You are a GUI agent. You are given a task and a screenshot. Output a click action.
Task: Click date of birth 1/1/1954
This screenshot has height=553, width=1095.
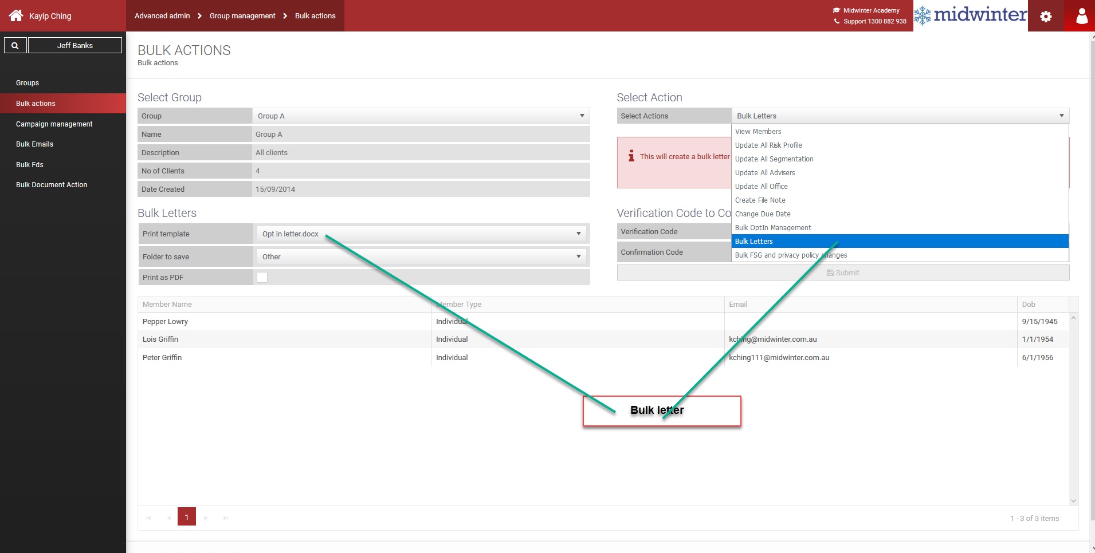tap(1038, 339)
